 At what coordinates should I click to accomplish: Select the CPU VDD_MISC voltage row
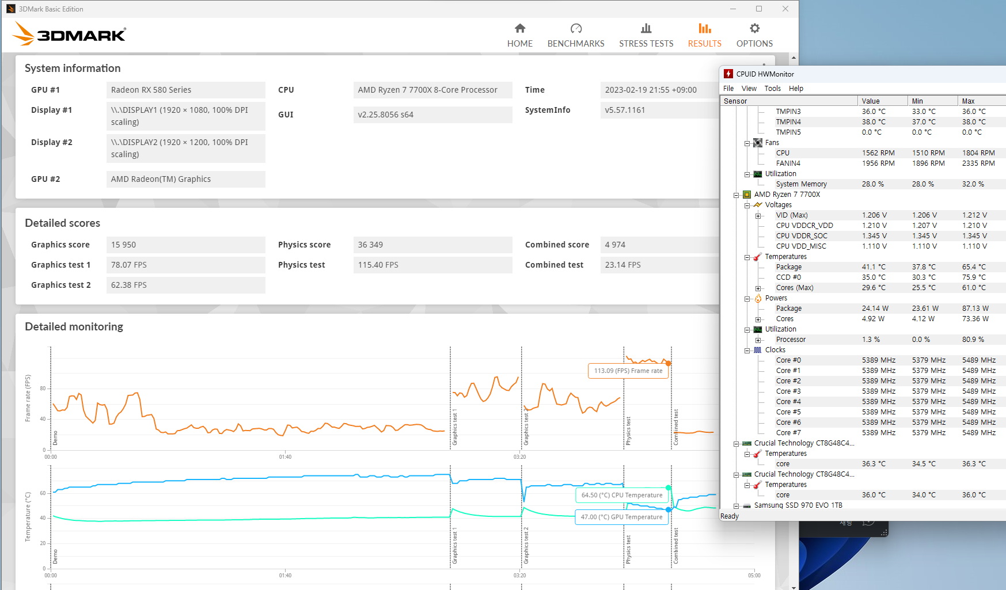(863, 246)
